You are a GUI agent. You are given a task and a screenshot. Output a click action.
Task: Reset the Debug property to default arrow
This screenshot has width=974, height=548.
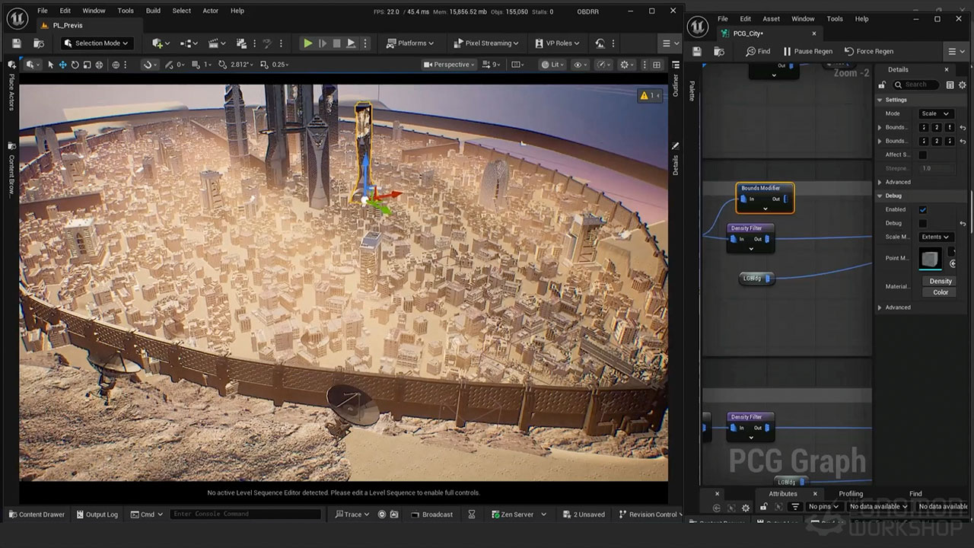point(963,224)
